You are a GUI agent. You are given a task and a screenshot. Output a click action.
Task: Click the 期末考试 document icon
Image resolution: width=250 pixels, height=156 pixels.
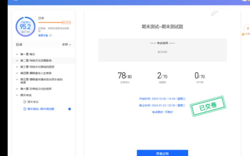[x=25, y=102]
